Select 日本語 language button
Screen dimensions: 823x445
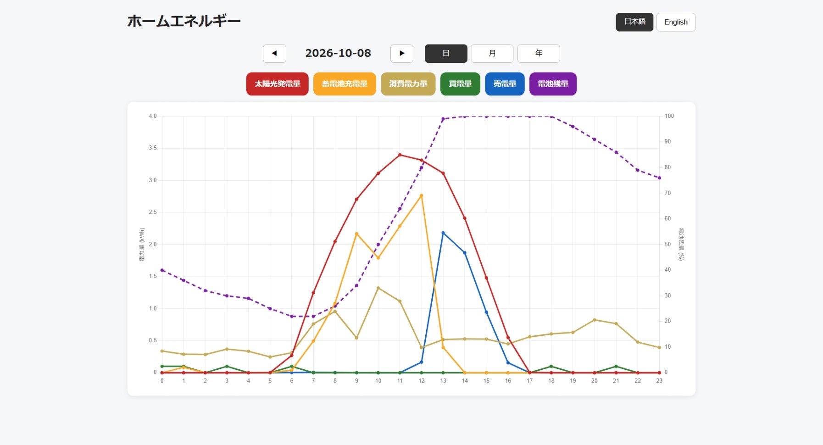tap(634, 22)
